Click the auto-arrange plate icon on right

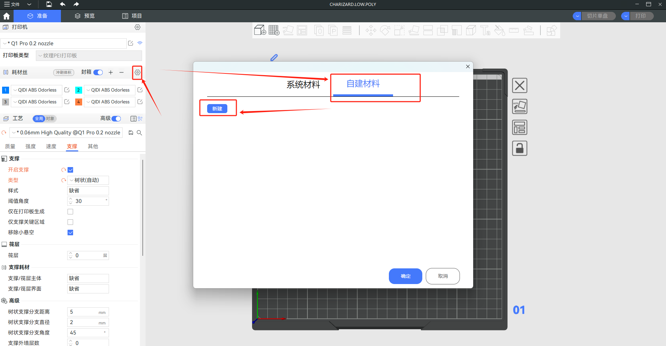519,107
